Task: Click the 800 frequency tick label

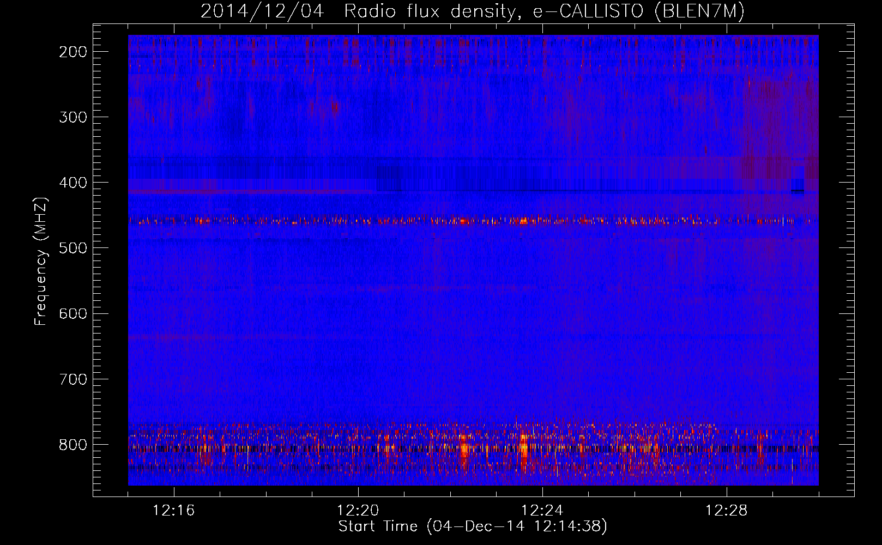Action: [73, 445]
